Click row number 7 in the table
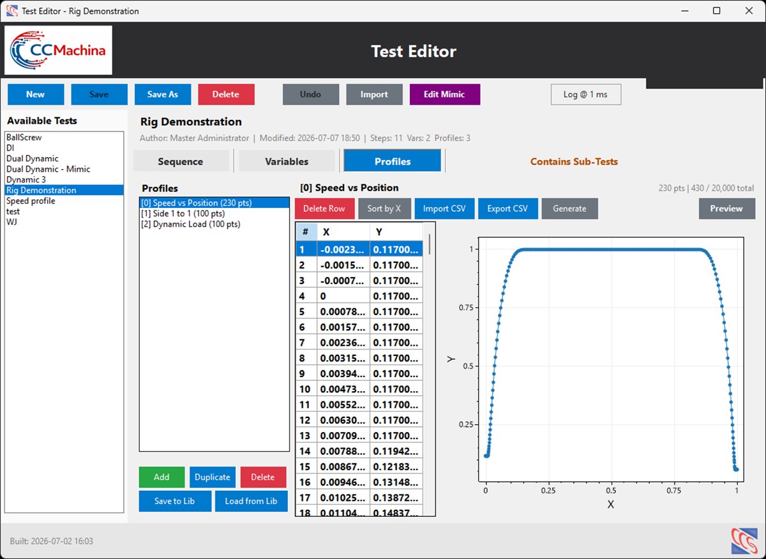Viewport: 766px width, 559px height. (306, 343)
